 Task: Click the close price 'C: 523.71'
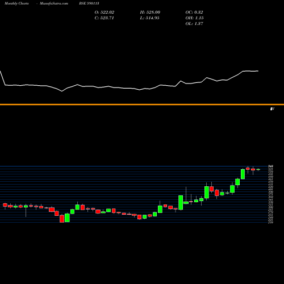104,18
